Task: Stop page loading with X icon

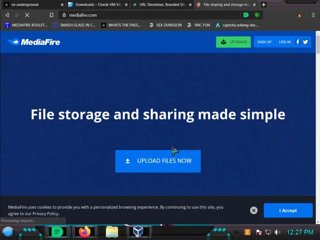Action: coord(27,15)
